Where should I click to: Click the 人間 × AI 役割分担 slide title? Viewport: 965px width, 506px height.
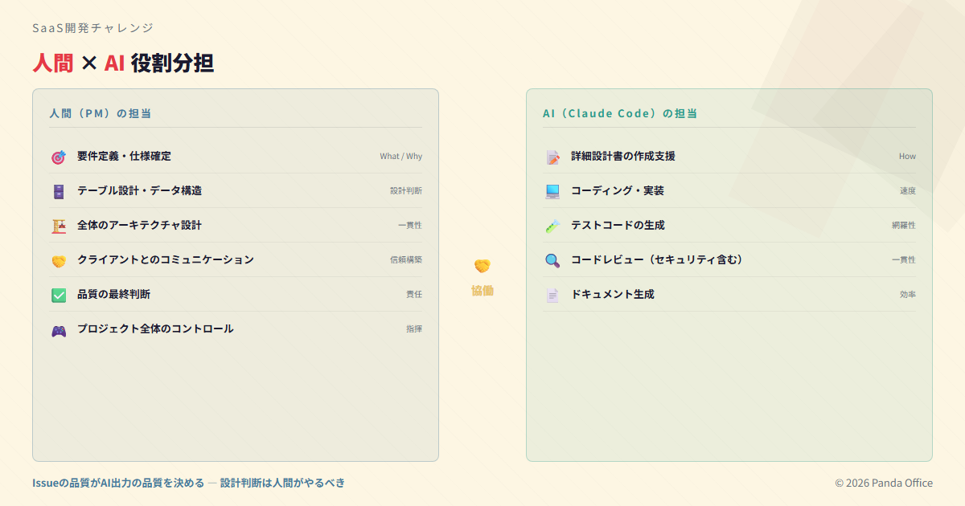pyautogui.click(x=123, y=63)
